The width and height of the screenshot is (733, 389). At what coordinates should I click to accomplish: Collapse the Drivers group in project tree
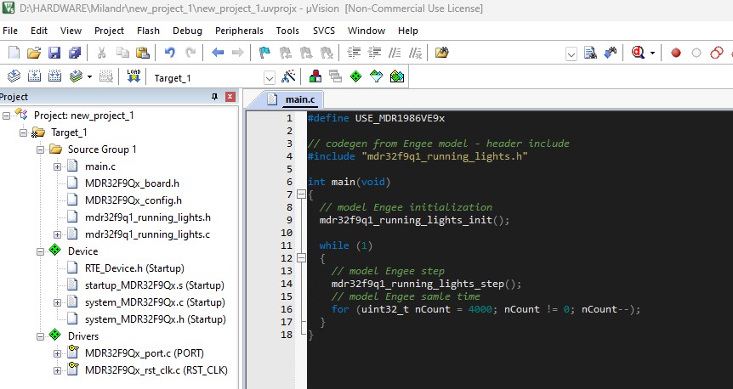41,336
